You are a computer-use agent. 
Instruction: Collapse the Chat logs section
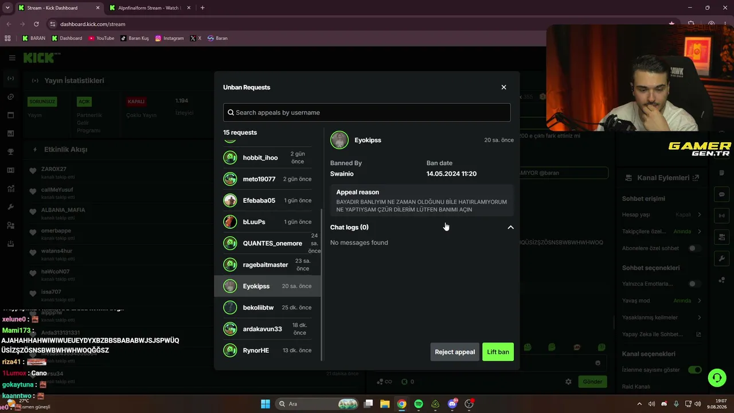coord(510,227)
